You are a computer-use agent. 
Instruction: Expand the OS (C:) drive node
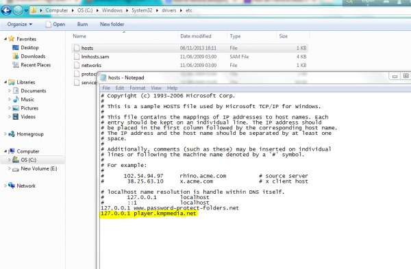pyautogui.click(x=10, y=159)
